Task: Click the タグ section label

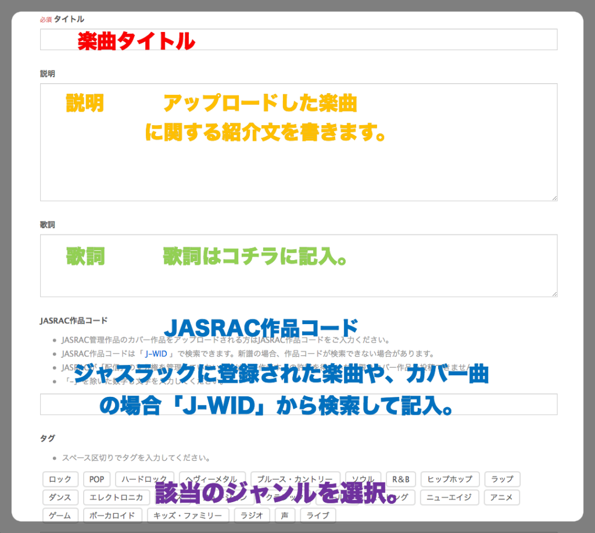Action: coord(48,438)
